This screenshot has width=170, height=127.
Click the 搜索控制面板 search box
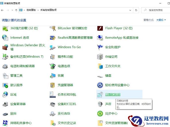coord(156,10)
